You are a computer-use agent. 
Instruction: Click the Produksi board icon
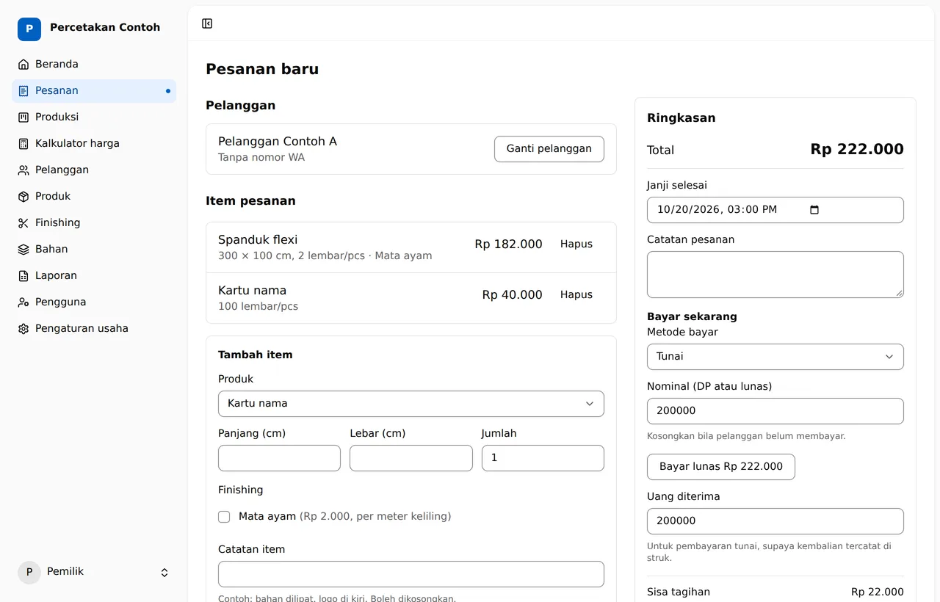[x=23, y=117]
